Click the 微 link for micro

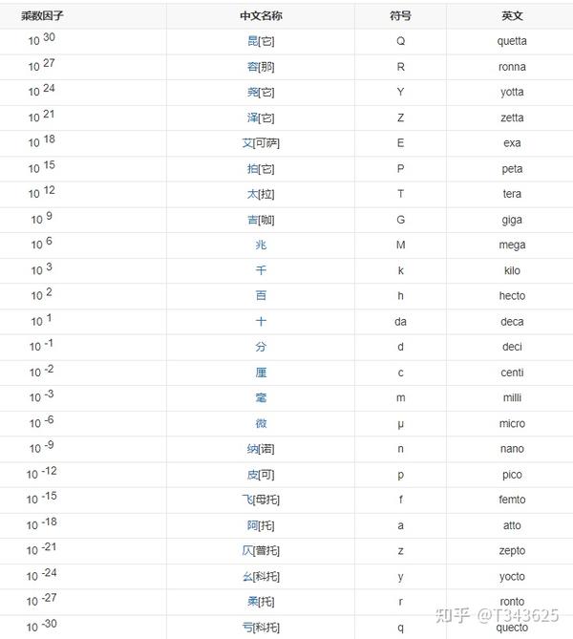pyautogui.click(x=261, y=424)
